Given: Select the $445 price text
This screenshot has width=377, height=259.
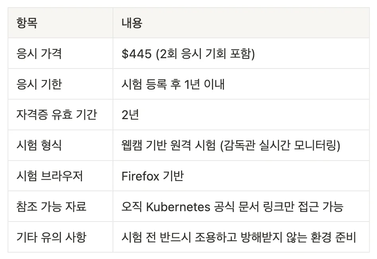Looking at the screenshot, I should (137, 53).
